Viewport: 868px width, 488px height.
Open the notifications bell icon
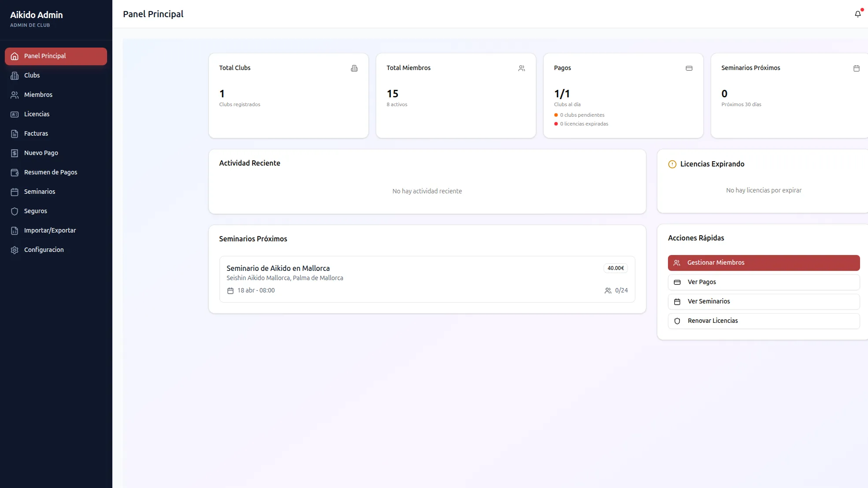[x=857, y=14]
